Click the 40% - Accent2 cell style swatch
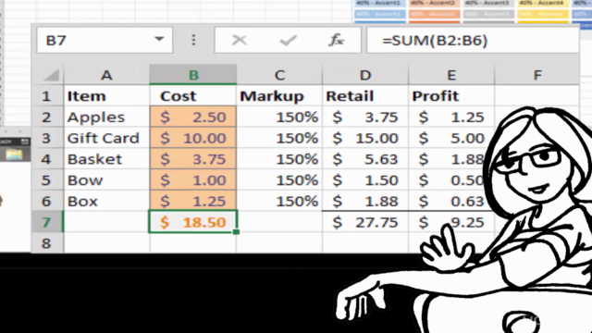The image size is (592, 333). [x=434, y=3]
